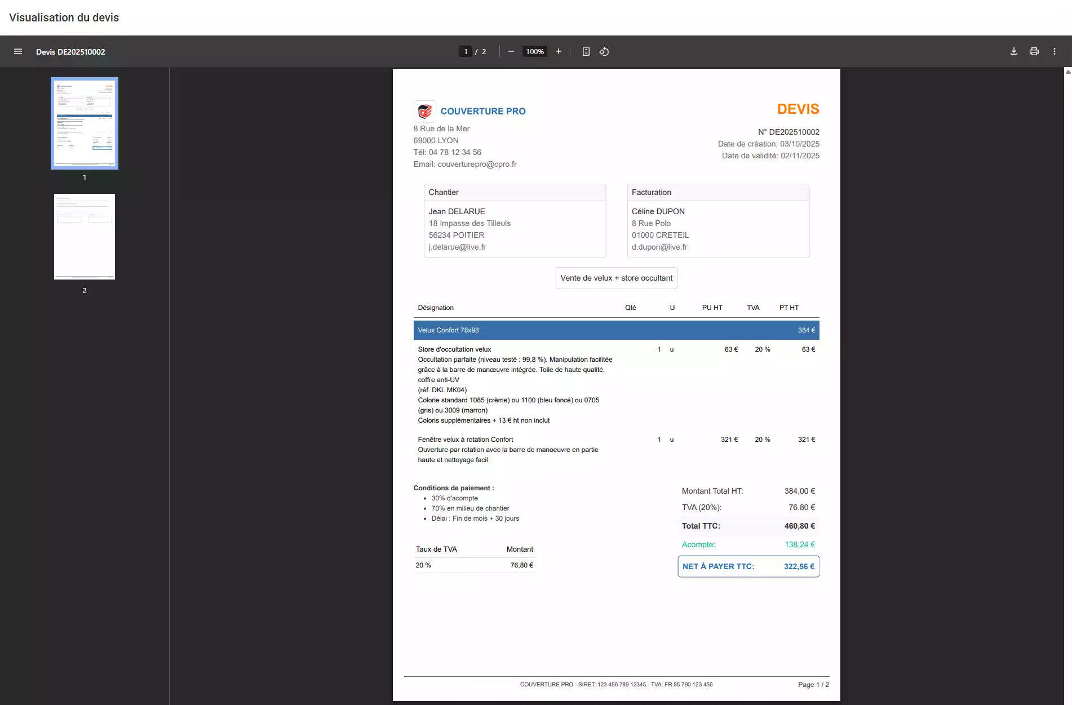The image size is (1072, 705).
Task: Click j.delarue@live.fr email address
Action: coord(457,247)
